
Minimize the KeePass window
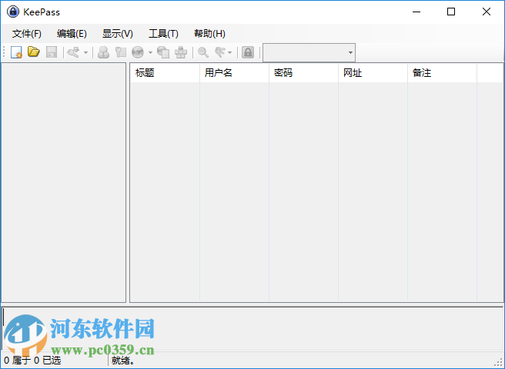416,12
